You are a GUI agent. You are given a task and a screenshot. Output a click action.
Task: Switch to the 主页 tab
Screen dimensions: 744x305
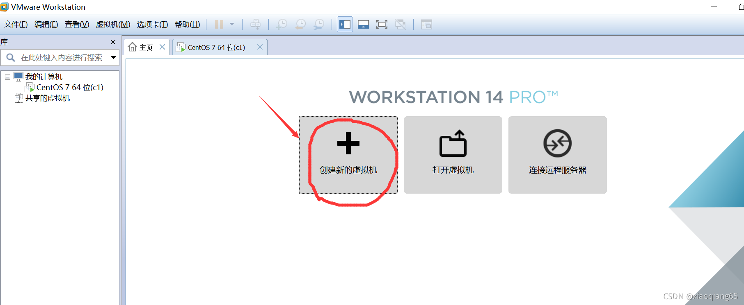147,47
